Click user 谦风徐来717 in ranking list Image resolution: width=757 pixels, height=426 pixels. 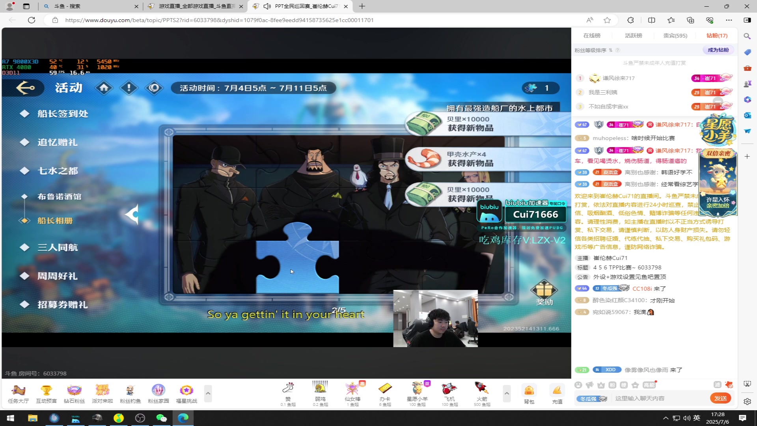(619, 78)
